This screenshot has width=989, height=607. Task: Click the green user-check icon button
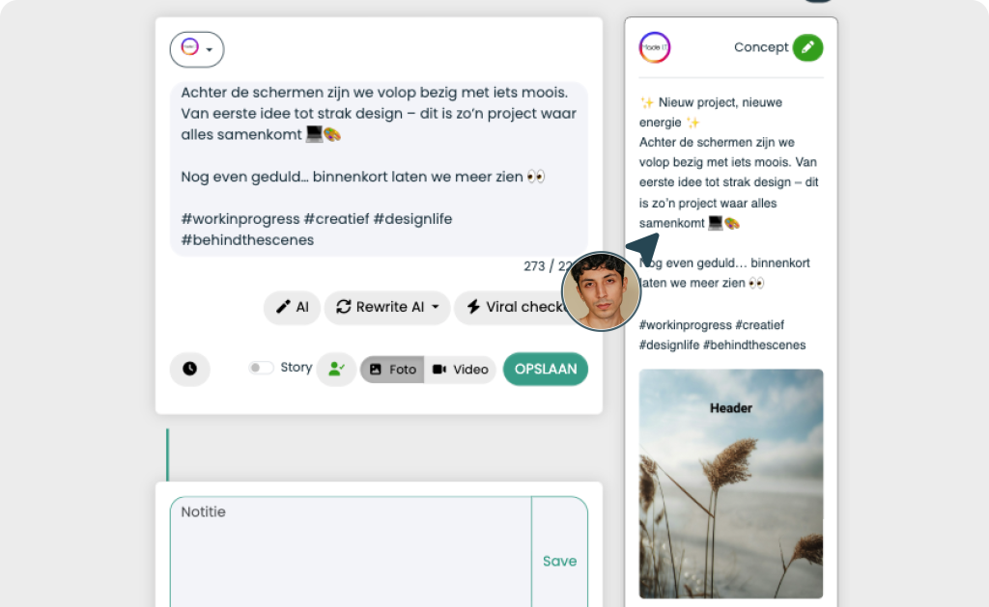(x=336, y=370)
